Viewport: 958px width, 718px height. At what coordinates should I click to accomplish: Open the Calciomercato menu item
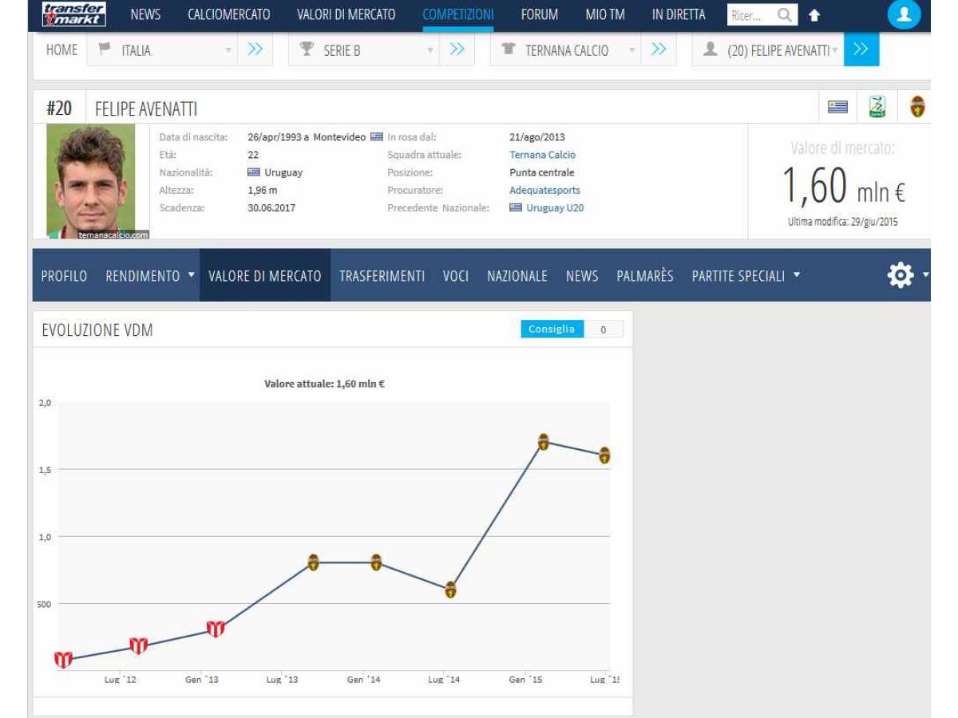[x=228, y=14]
